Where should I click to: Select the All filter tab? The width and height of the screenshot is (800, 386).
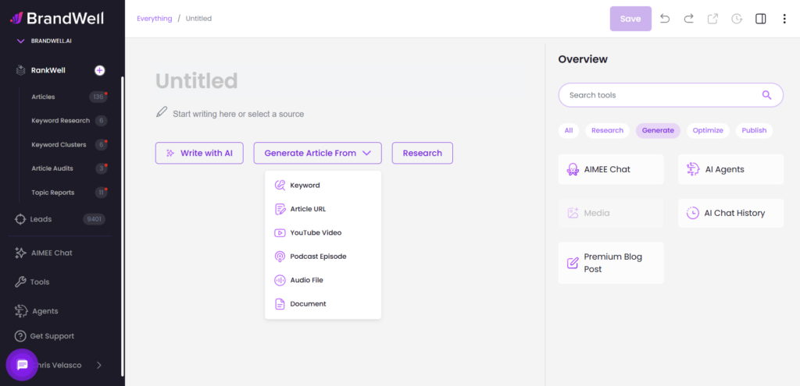point(569,130)
